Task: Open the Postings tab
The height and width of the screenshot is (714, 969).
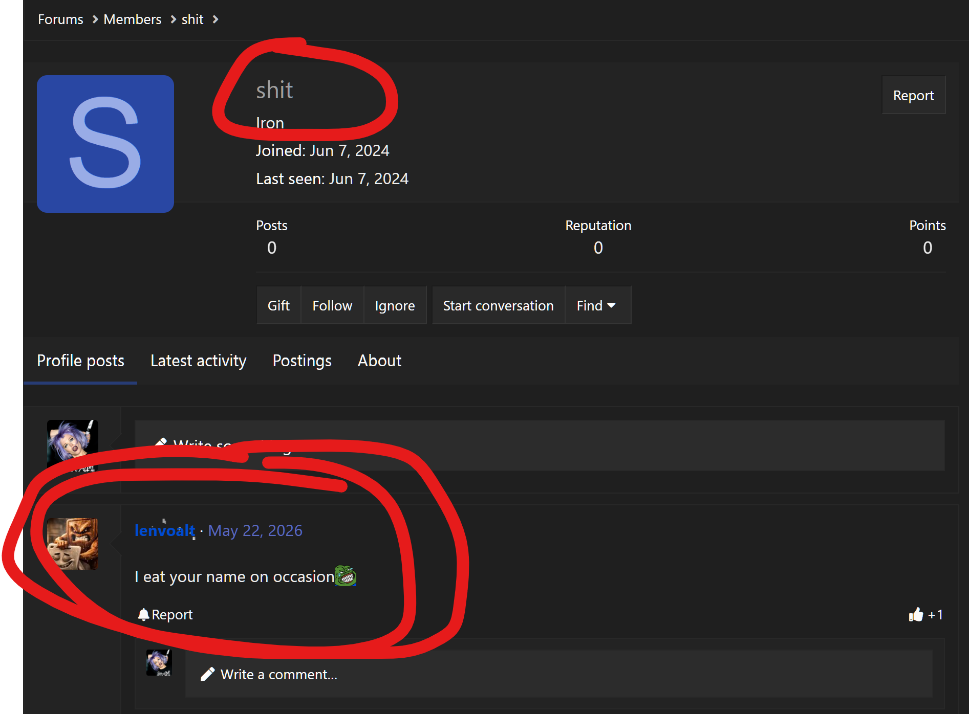Action: tap(302, 361)
